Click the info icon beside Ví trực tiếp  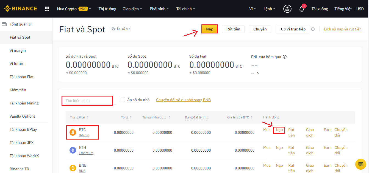(313, 29)
